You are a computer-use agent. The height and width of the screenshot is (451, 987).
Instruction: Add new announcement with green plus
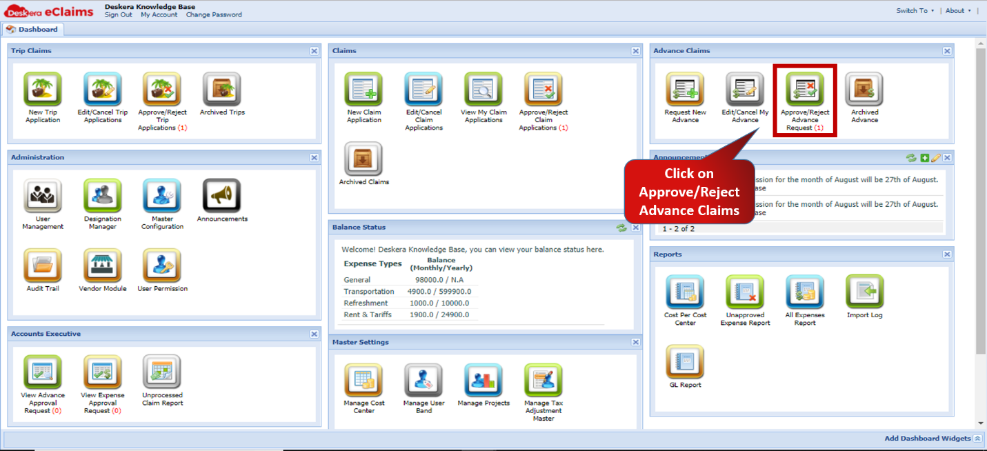point(925,158)
